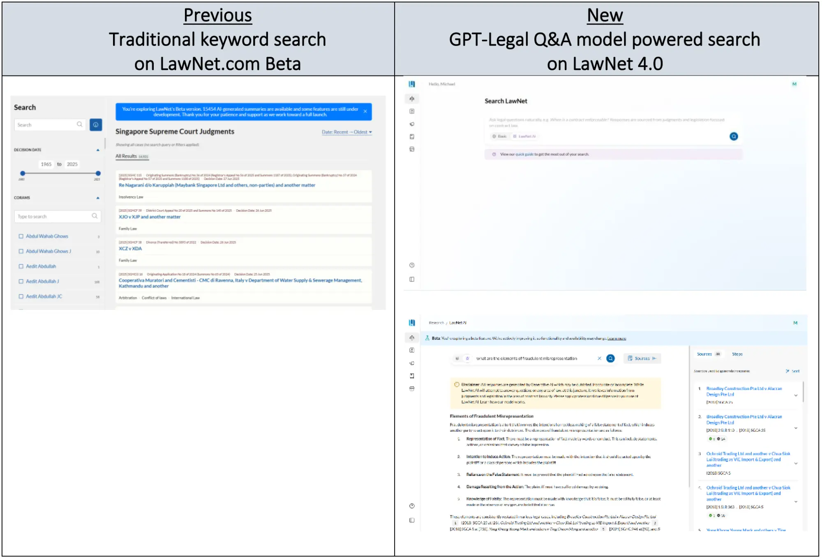822x559 pixels.
Task: Click the 1965 start handle of the decision date slider
Action: (23, 174)
